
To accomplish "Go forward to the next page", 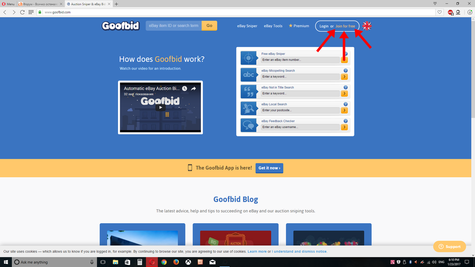I will 14,12.
